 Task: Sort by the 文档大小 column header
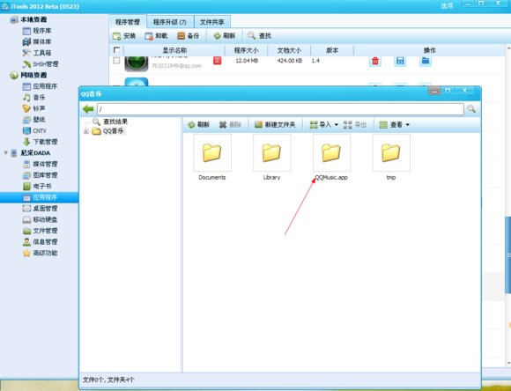pos(289,50)
